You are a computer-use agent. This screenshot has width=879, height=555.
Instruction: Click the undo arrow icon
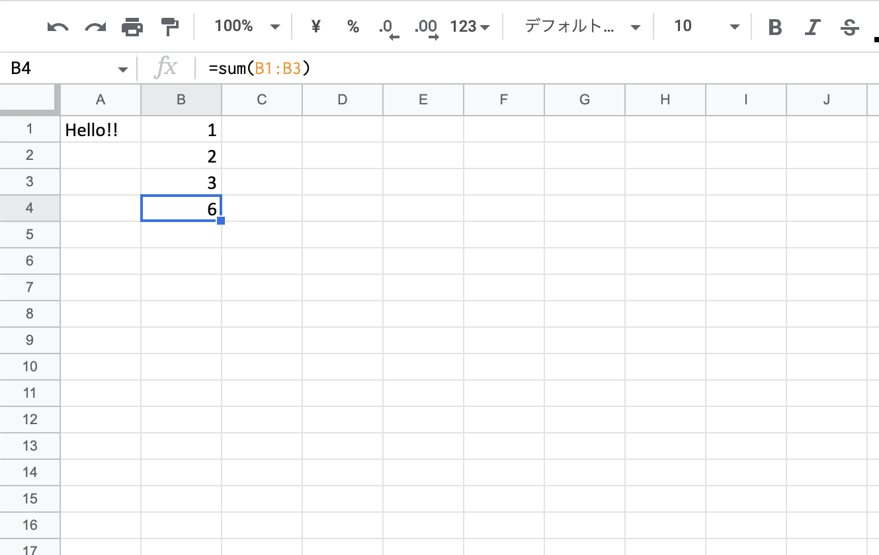pyautogui.click(x=58, y=27)
